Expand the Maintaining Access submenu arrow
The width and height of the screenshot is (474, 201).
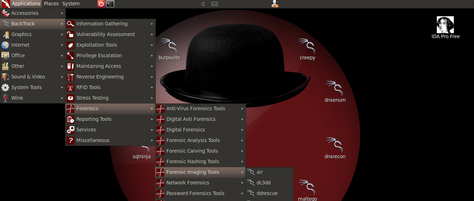point(152,66)
